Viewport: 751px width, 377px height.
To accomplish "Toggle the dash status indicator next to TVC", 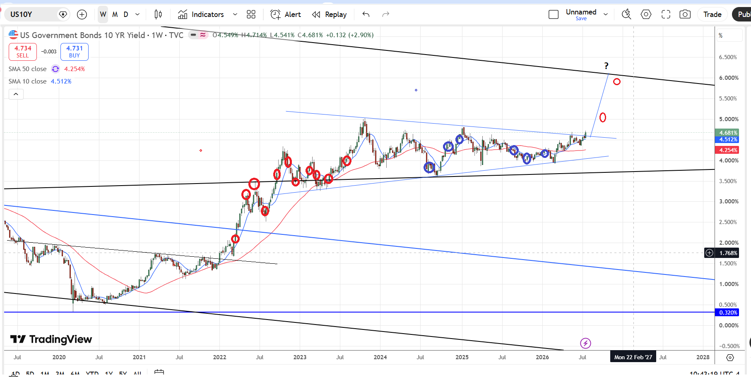I will click(x=193, y=35).
